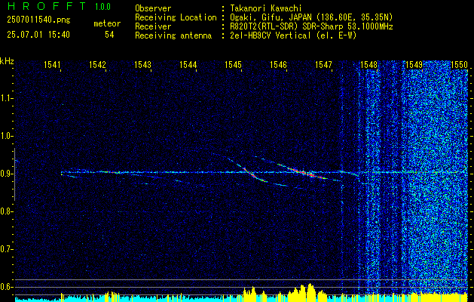Select the antenna text 2el-HB9CV Vertical
Image resolution: width=474 pixels, height=302 pixels.
(x=271, y=35)
